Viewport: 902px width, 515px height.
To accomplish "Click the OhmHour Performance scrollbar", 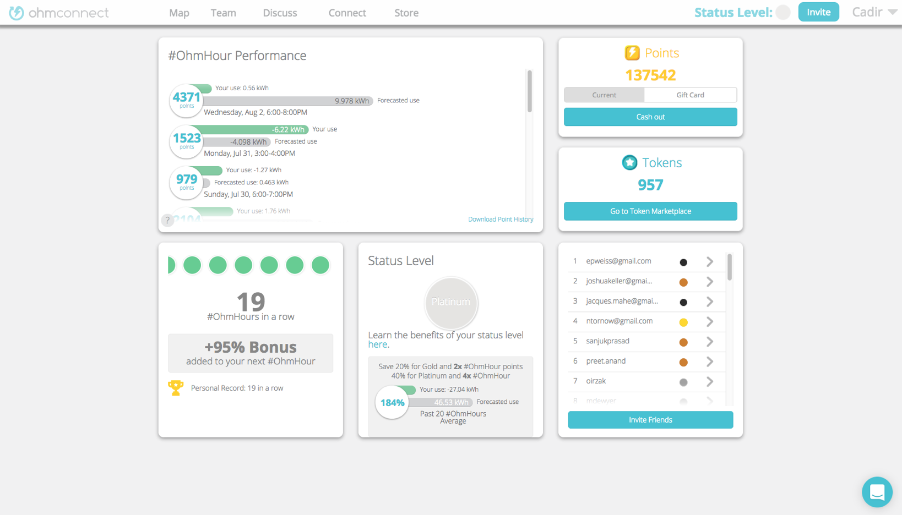I will tap(529, 91).
